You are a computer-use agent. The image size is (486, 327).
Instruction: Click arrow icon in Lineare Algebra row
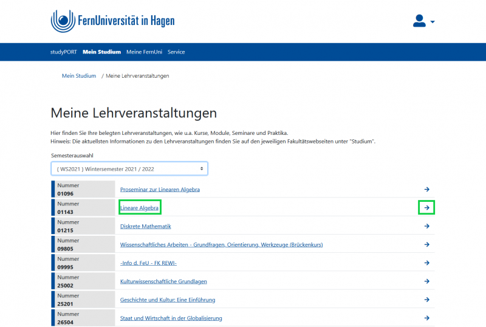427,208
